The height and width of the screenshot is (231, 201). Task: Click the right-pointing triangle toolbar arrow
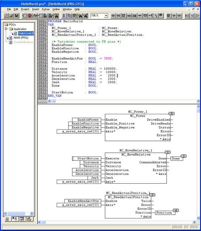click(x=197, y=16)
